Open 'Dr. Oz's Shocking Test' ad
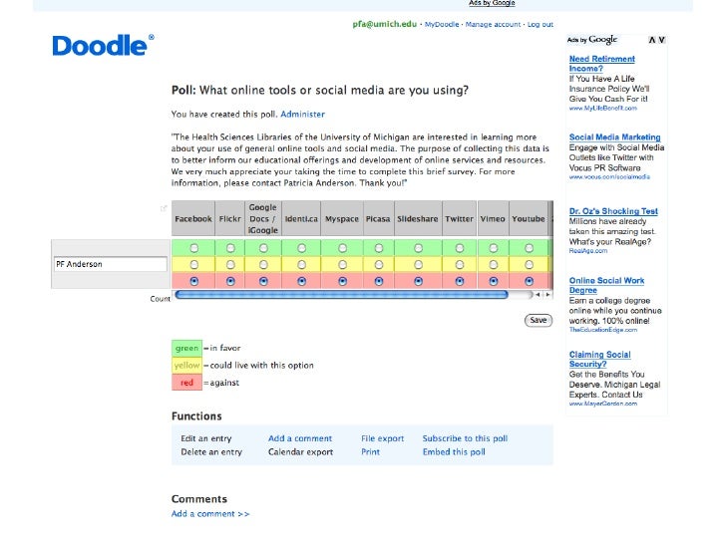 pyautogui.click(x=613, y=211)
